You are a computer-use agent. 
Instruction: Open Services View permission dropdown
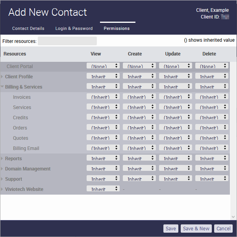pos(103,107)
